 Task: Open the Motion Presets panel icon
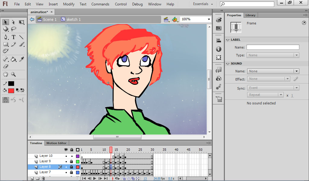[x=218, y=87]
